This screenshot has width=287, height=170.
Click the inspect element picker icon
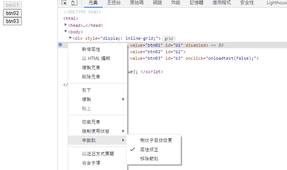(65, 3)
